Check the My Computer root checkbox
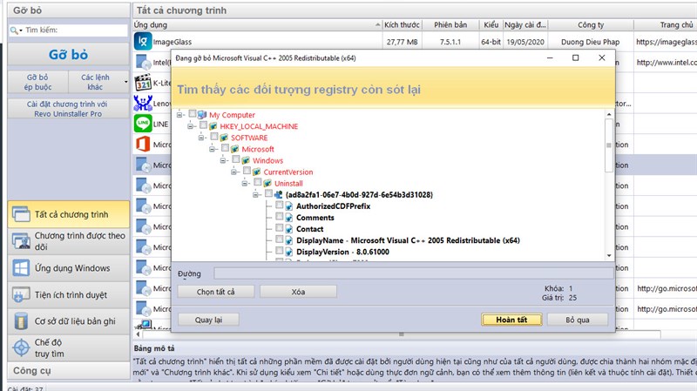This screenshot has width=697, height=391. click(x=192, y=114)
